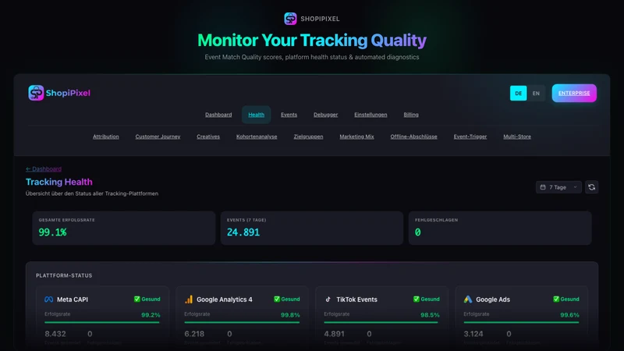Open the Multi-Store link
The width and height of the screenshot is (624, 351).
(x=517, y=136)
